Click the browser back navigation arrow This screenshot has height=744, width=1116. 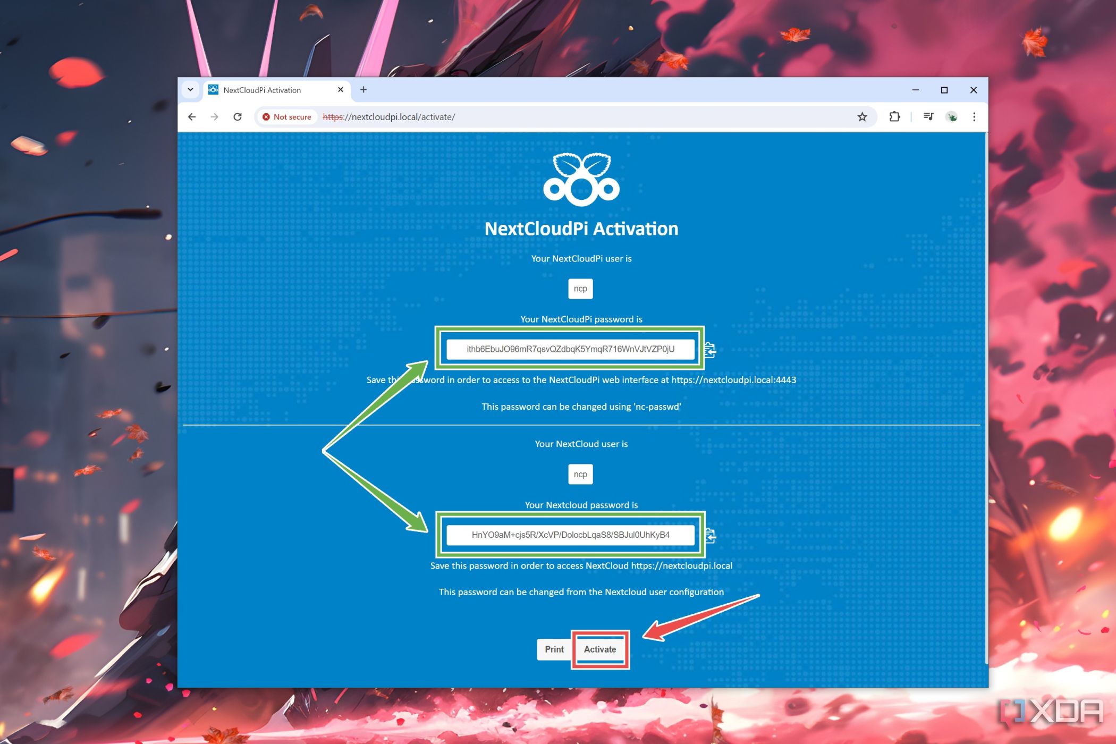pyautogui.click(x=192, y=116)
